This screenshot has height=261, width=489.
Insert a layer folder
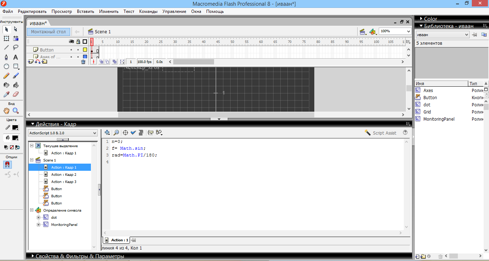pos(44,62)
